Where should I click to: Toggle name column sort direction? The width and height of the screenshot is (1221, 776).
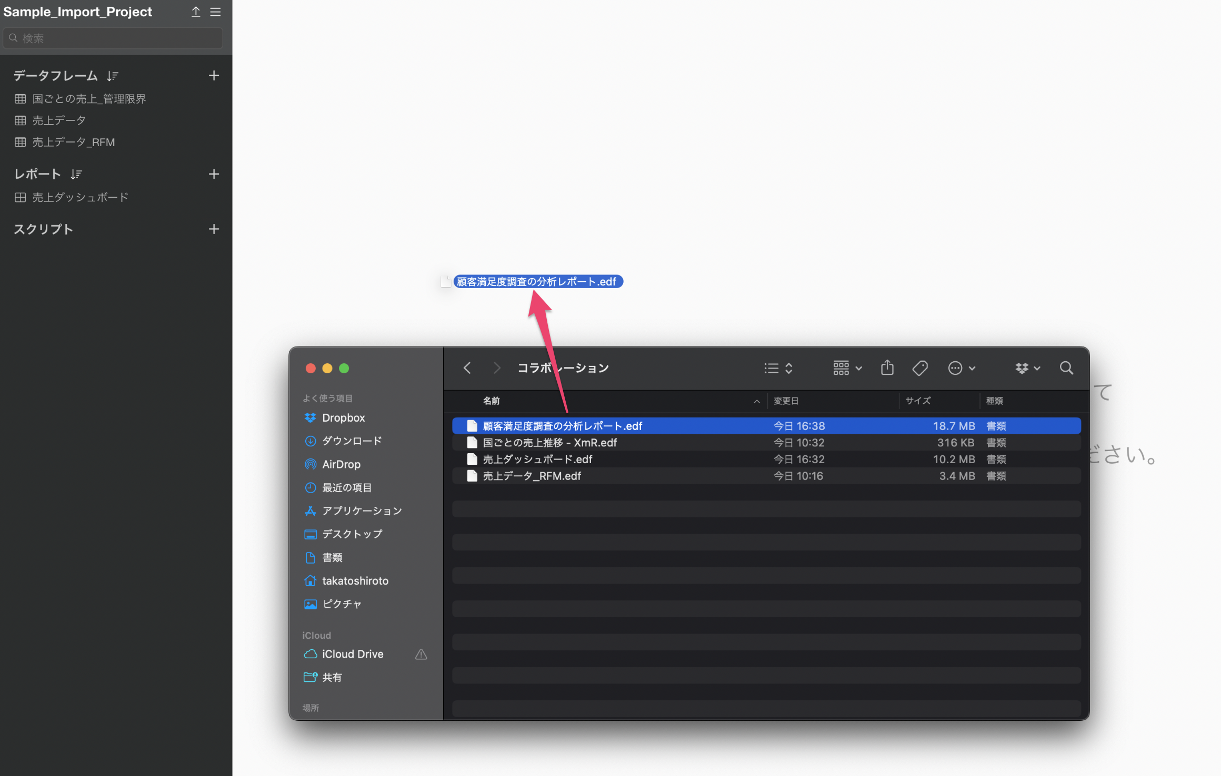coord(756,401)
